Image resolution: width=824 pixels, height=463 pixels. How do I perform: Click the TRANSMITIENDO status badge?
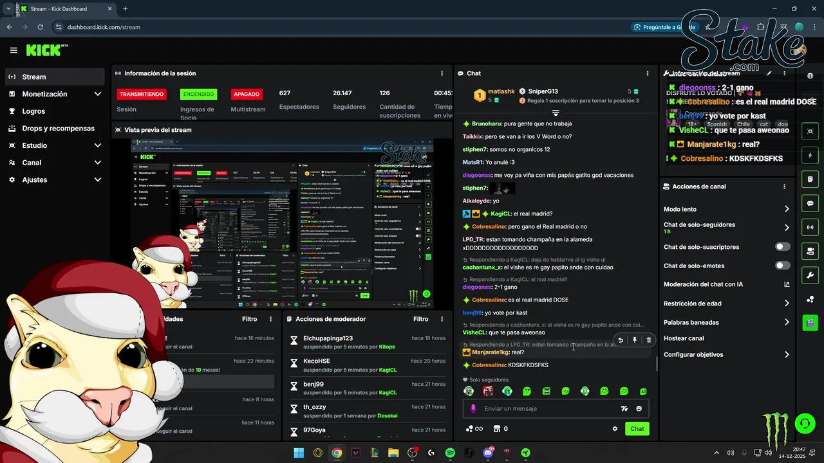pyautogui.click(x=141, y=94)
